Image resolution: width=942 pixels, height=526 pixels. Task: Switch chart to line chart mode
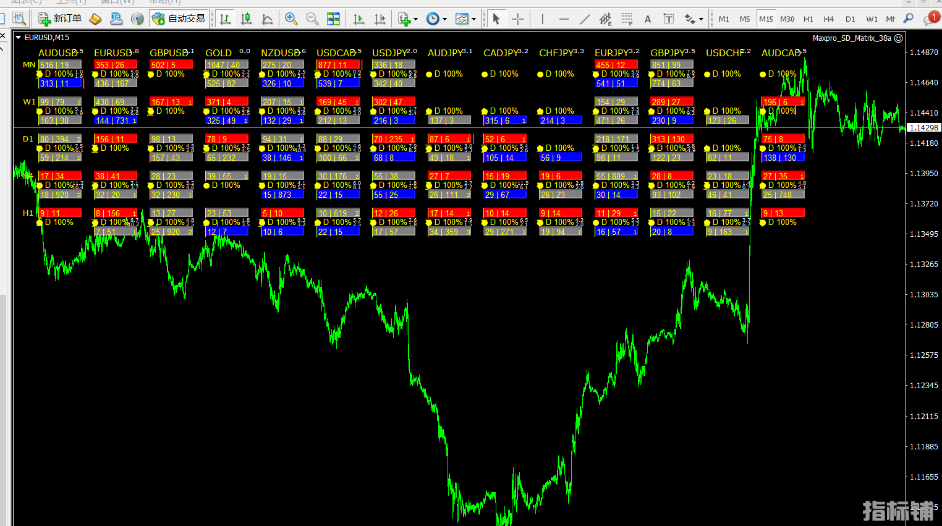coord(268,19)
